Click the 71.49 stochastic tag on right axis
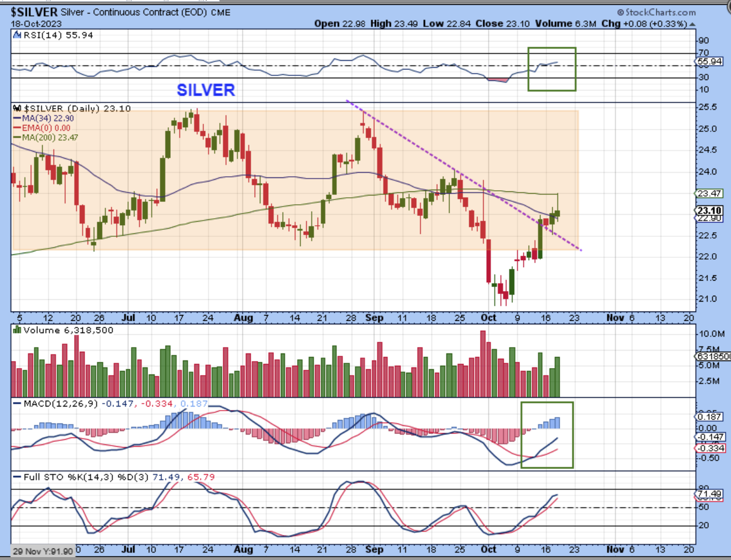The image size is (731, 560). coord(710,494)
